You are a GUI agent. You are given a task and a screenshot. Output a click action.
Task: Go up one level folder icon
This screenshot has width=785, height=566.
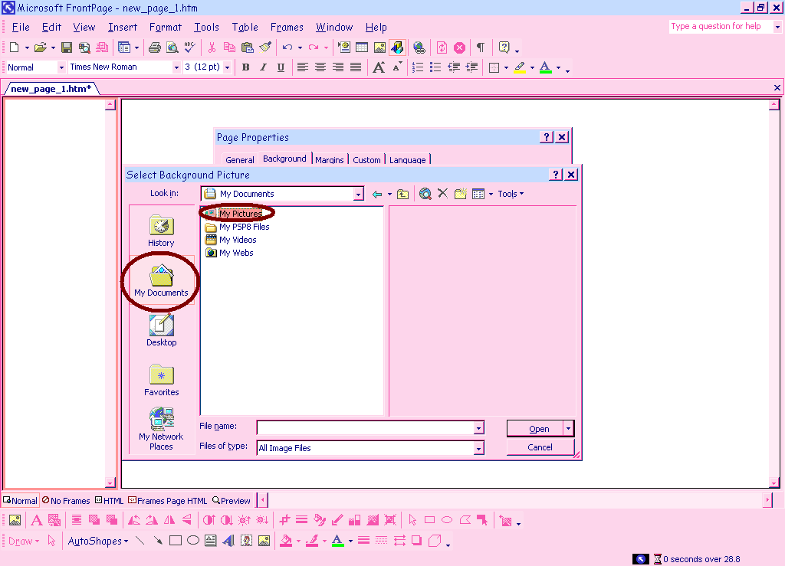tap(403, 194)
